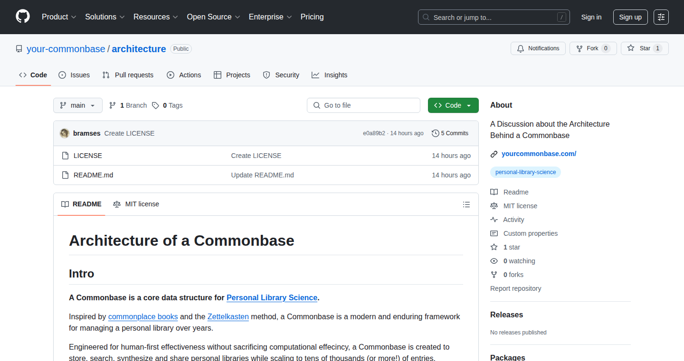
Task: Click the your-commonbase owner link
Action: [x=66, y=49]
